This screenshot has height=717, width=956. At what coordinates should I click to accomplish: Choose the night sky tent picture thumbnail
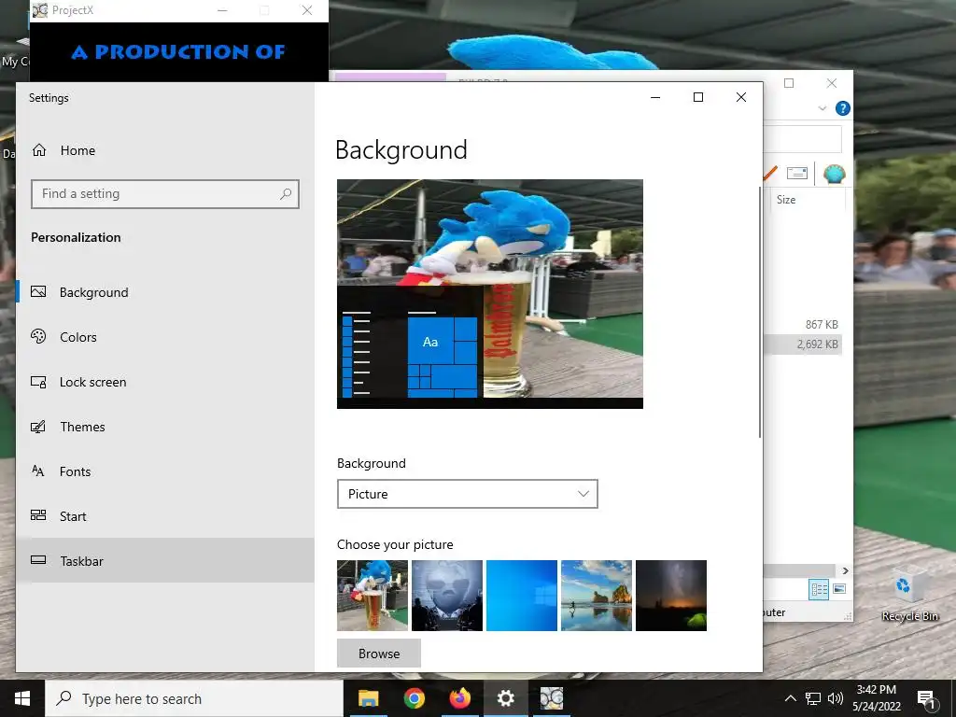coord(670,595)
